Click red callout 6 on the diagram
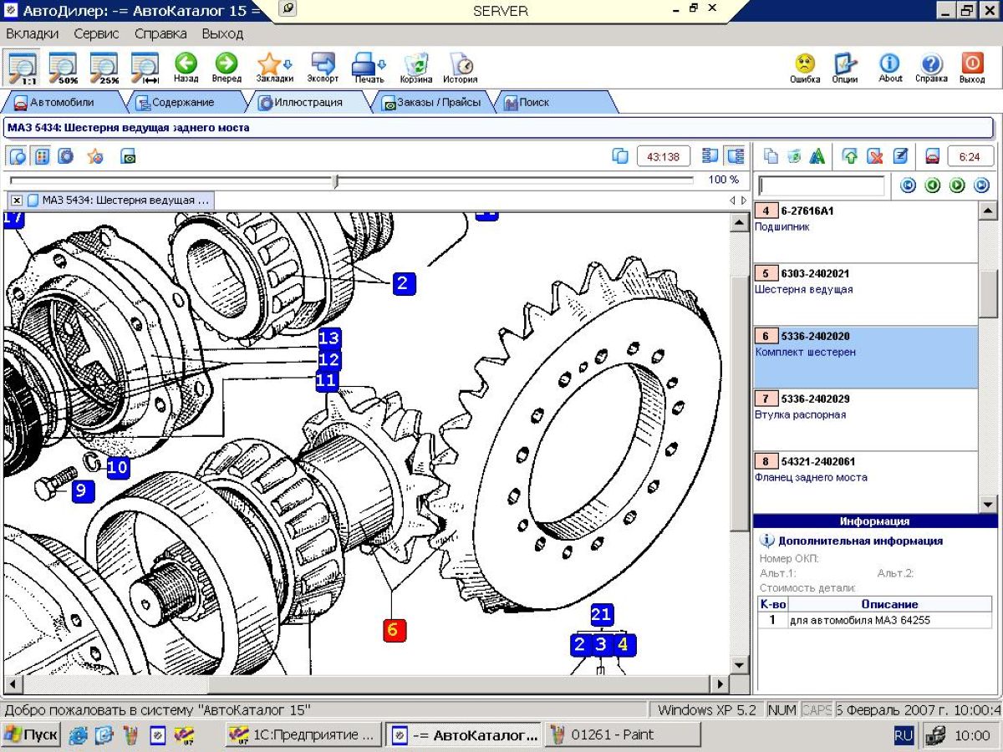Image resolution: width=1003 pixels, height=752 pixels. 394,630
